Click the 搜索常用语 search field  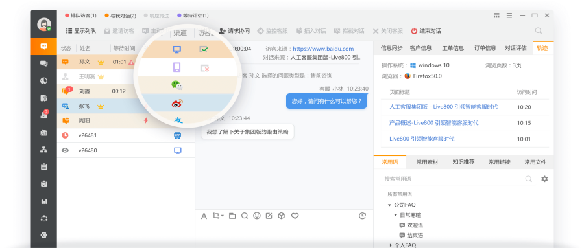(x=453, y=179)
